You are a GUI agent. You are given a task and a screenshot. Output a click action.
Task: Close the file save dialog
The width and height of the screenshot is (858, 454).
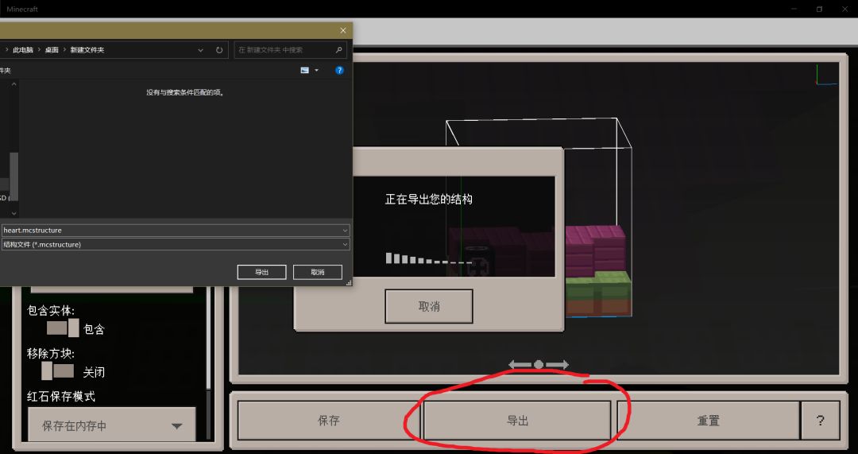pyautogui.click(x=343, y=31)
